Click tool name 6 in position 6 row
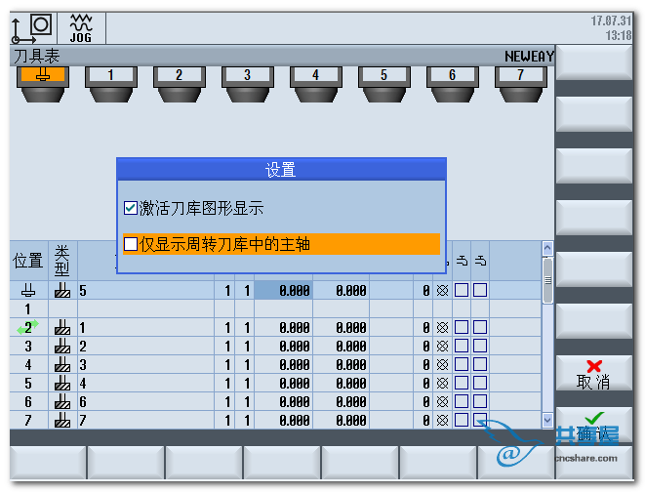Image resolution: width=645 pixels, height=492 pixels. coord(83,402)
